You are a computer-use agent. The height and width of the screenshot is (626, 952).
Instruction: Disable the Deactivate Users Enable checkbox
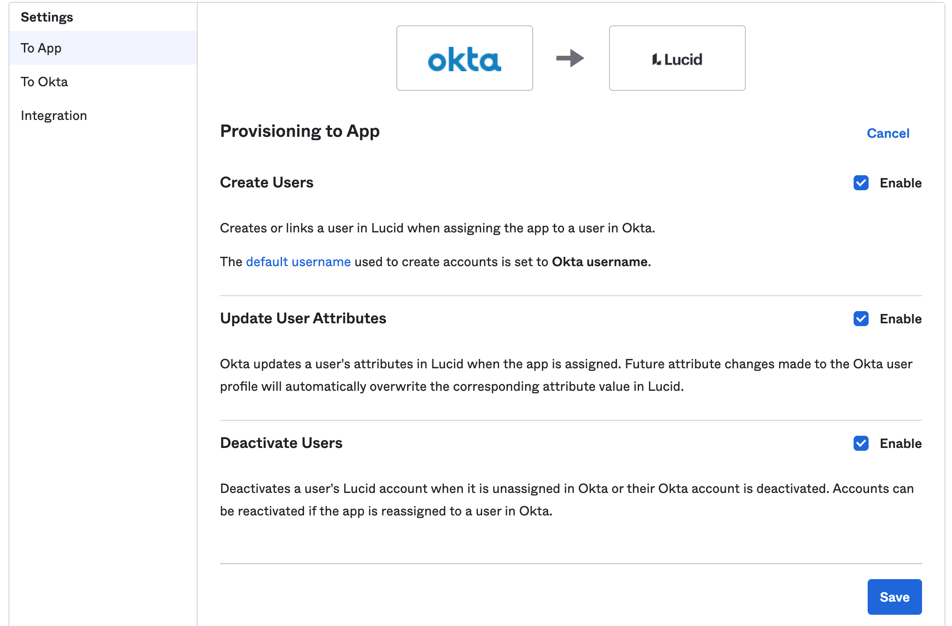(x=861, y=443)
